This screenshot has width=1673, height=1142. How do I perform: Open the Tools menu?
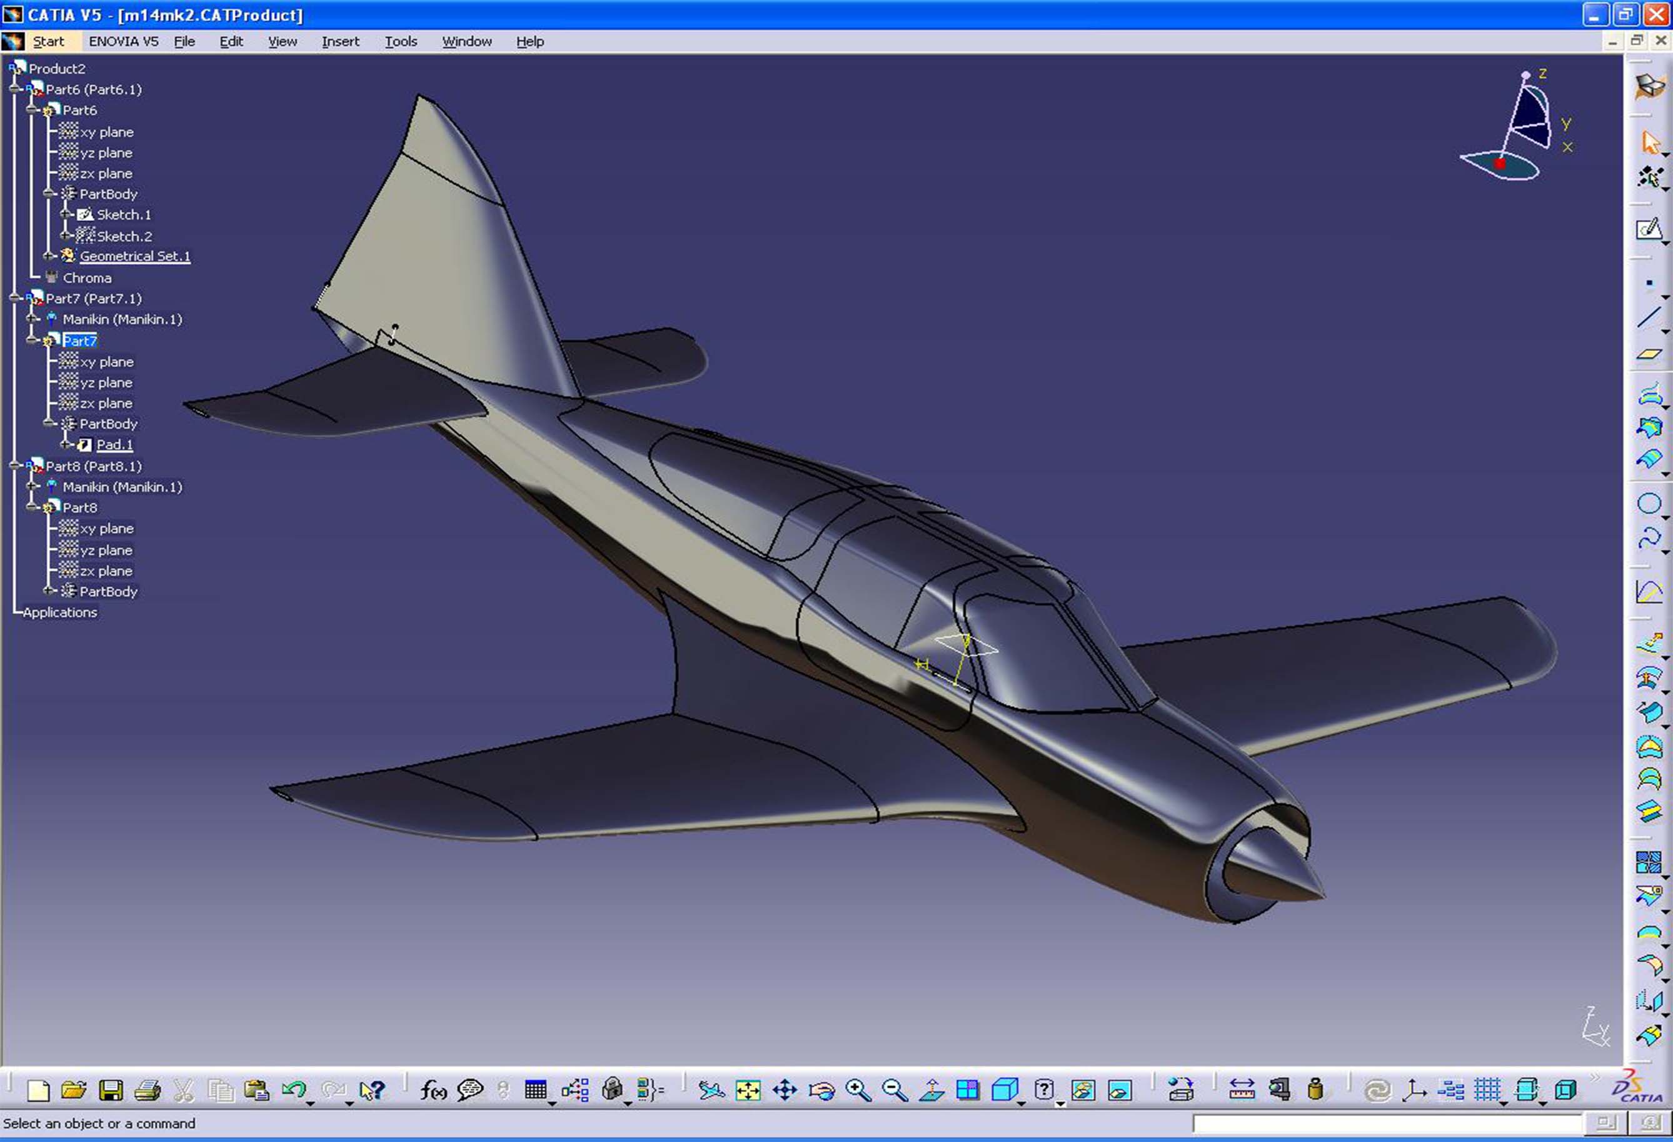(x=401, y=41)
